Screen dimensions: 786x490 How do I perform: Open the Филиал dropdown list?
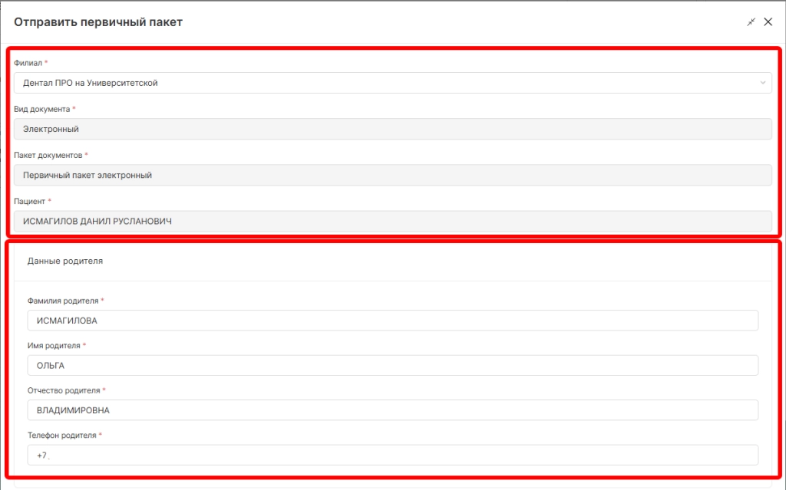pyautogui.click(x=384, y=83)
